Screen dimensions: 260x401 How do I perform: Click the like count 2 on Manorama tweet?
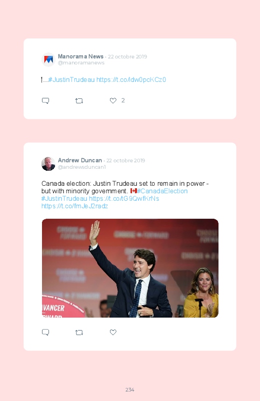pyautogui.click(x=123, y=100)
